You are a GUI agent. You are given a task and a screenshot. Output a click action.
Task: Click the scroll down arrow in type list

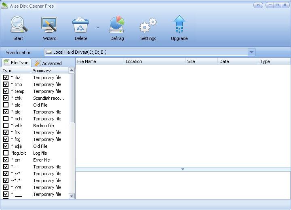(x=72, y=196)
